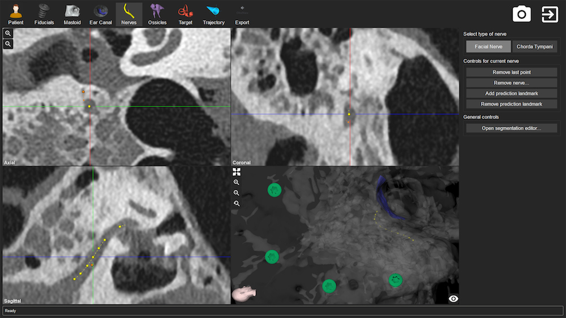Click the Coronal view label
This screenshot has width=566, height=318.
pos(242,162)
